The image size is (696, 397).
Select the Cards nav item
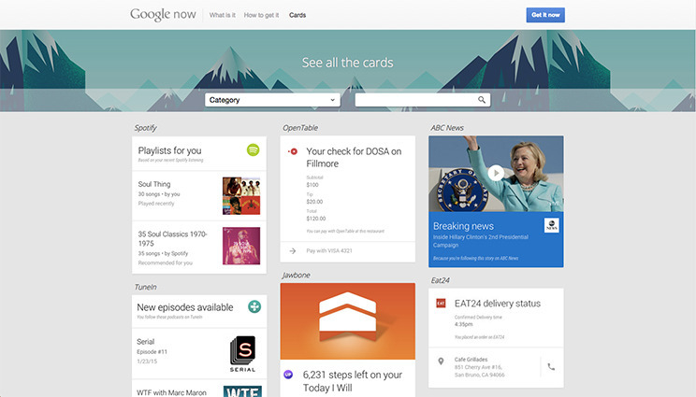[297, 15]
